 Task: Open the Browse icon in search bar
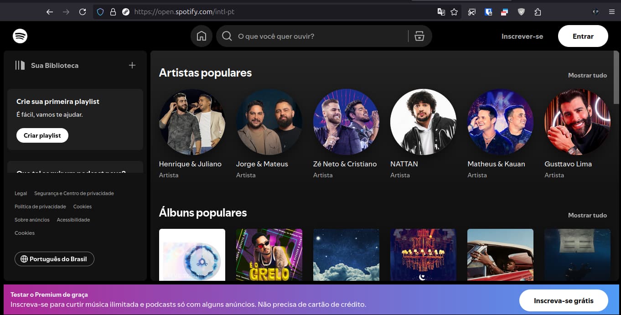point(419,36)
